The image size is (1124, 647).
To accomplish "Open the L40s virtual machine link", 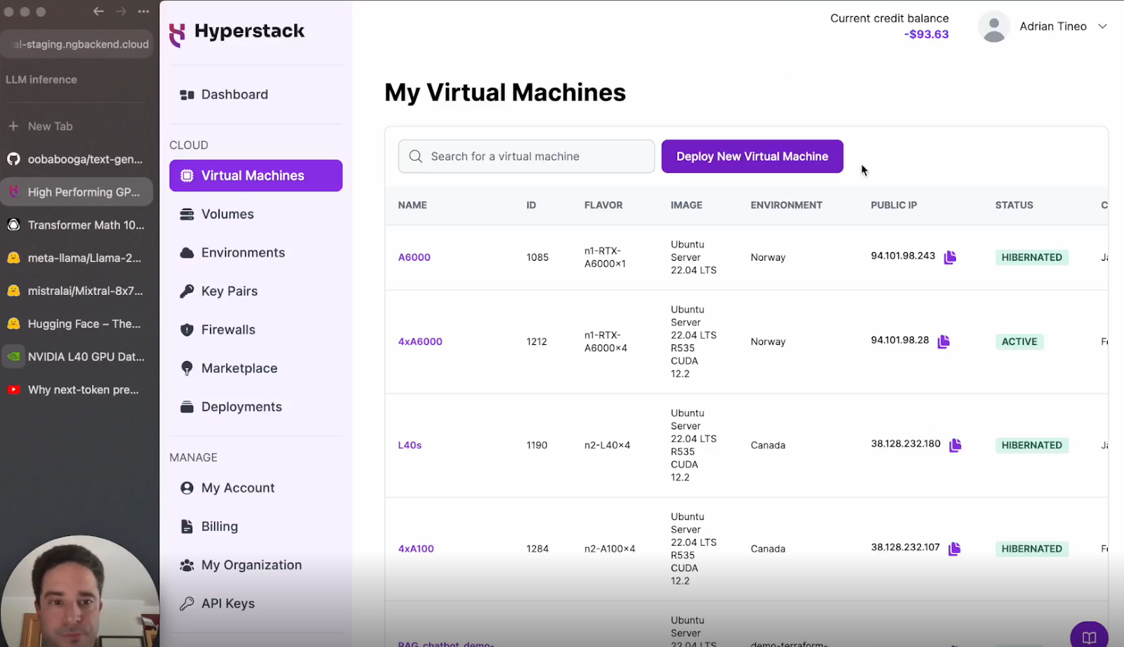I will tap(410, 445).
